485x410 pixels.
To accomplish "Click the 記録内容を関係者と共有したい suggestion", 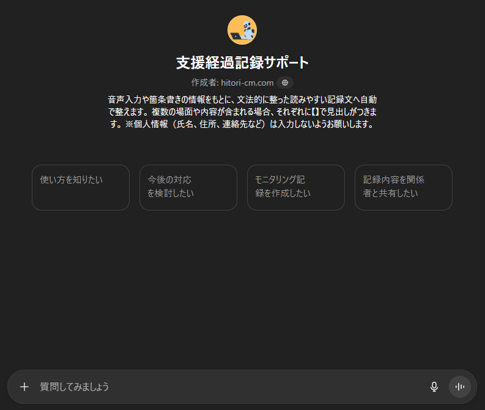I will tap(404, 187).
